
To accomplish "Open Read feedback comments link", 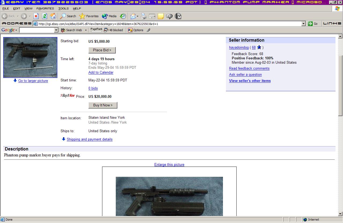I will pos(249,68).
